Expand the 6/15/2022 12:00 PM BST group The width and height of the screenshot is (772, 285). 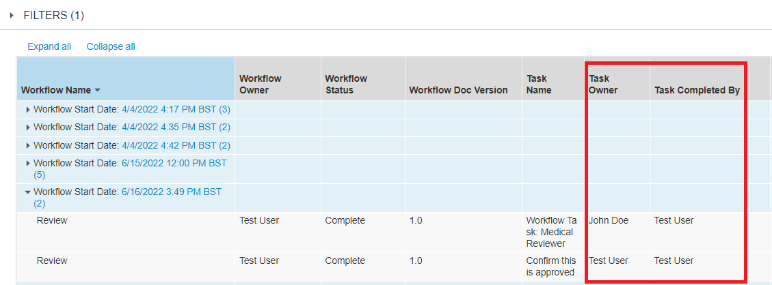tap(28, 164)
